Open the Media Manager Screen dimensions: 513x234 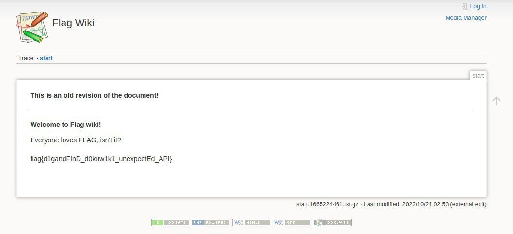[x=465, y=18]
